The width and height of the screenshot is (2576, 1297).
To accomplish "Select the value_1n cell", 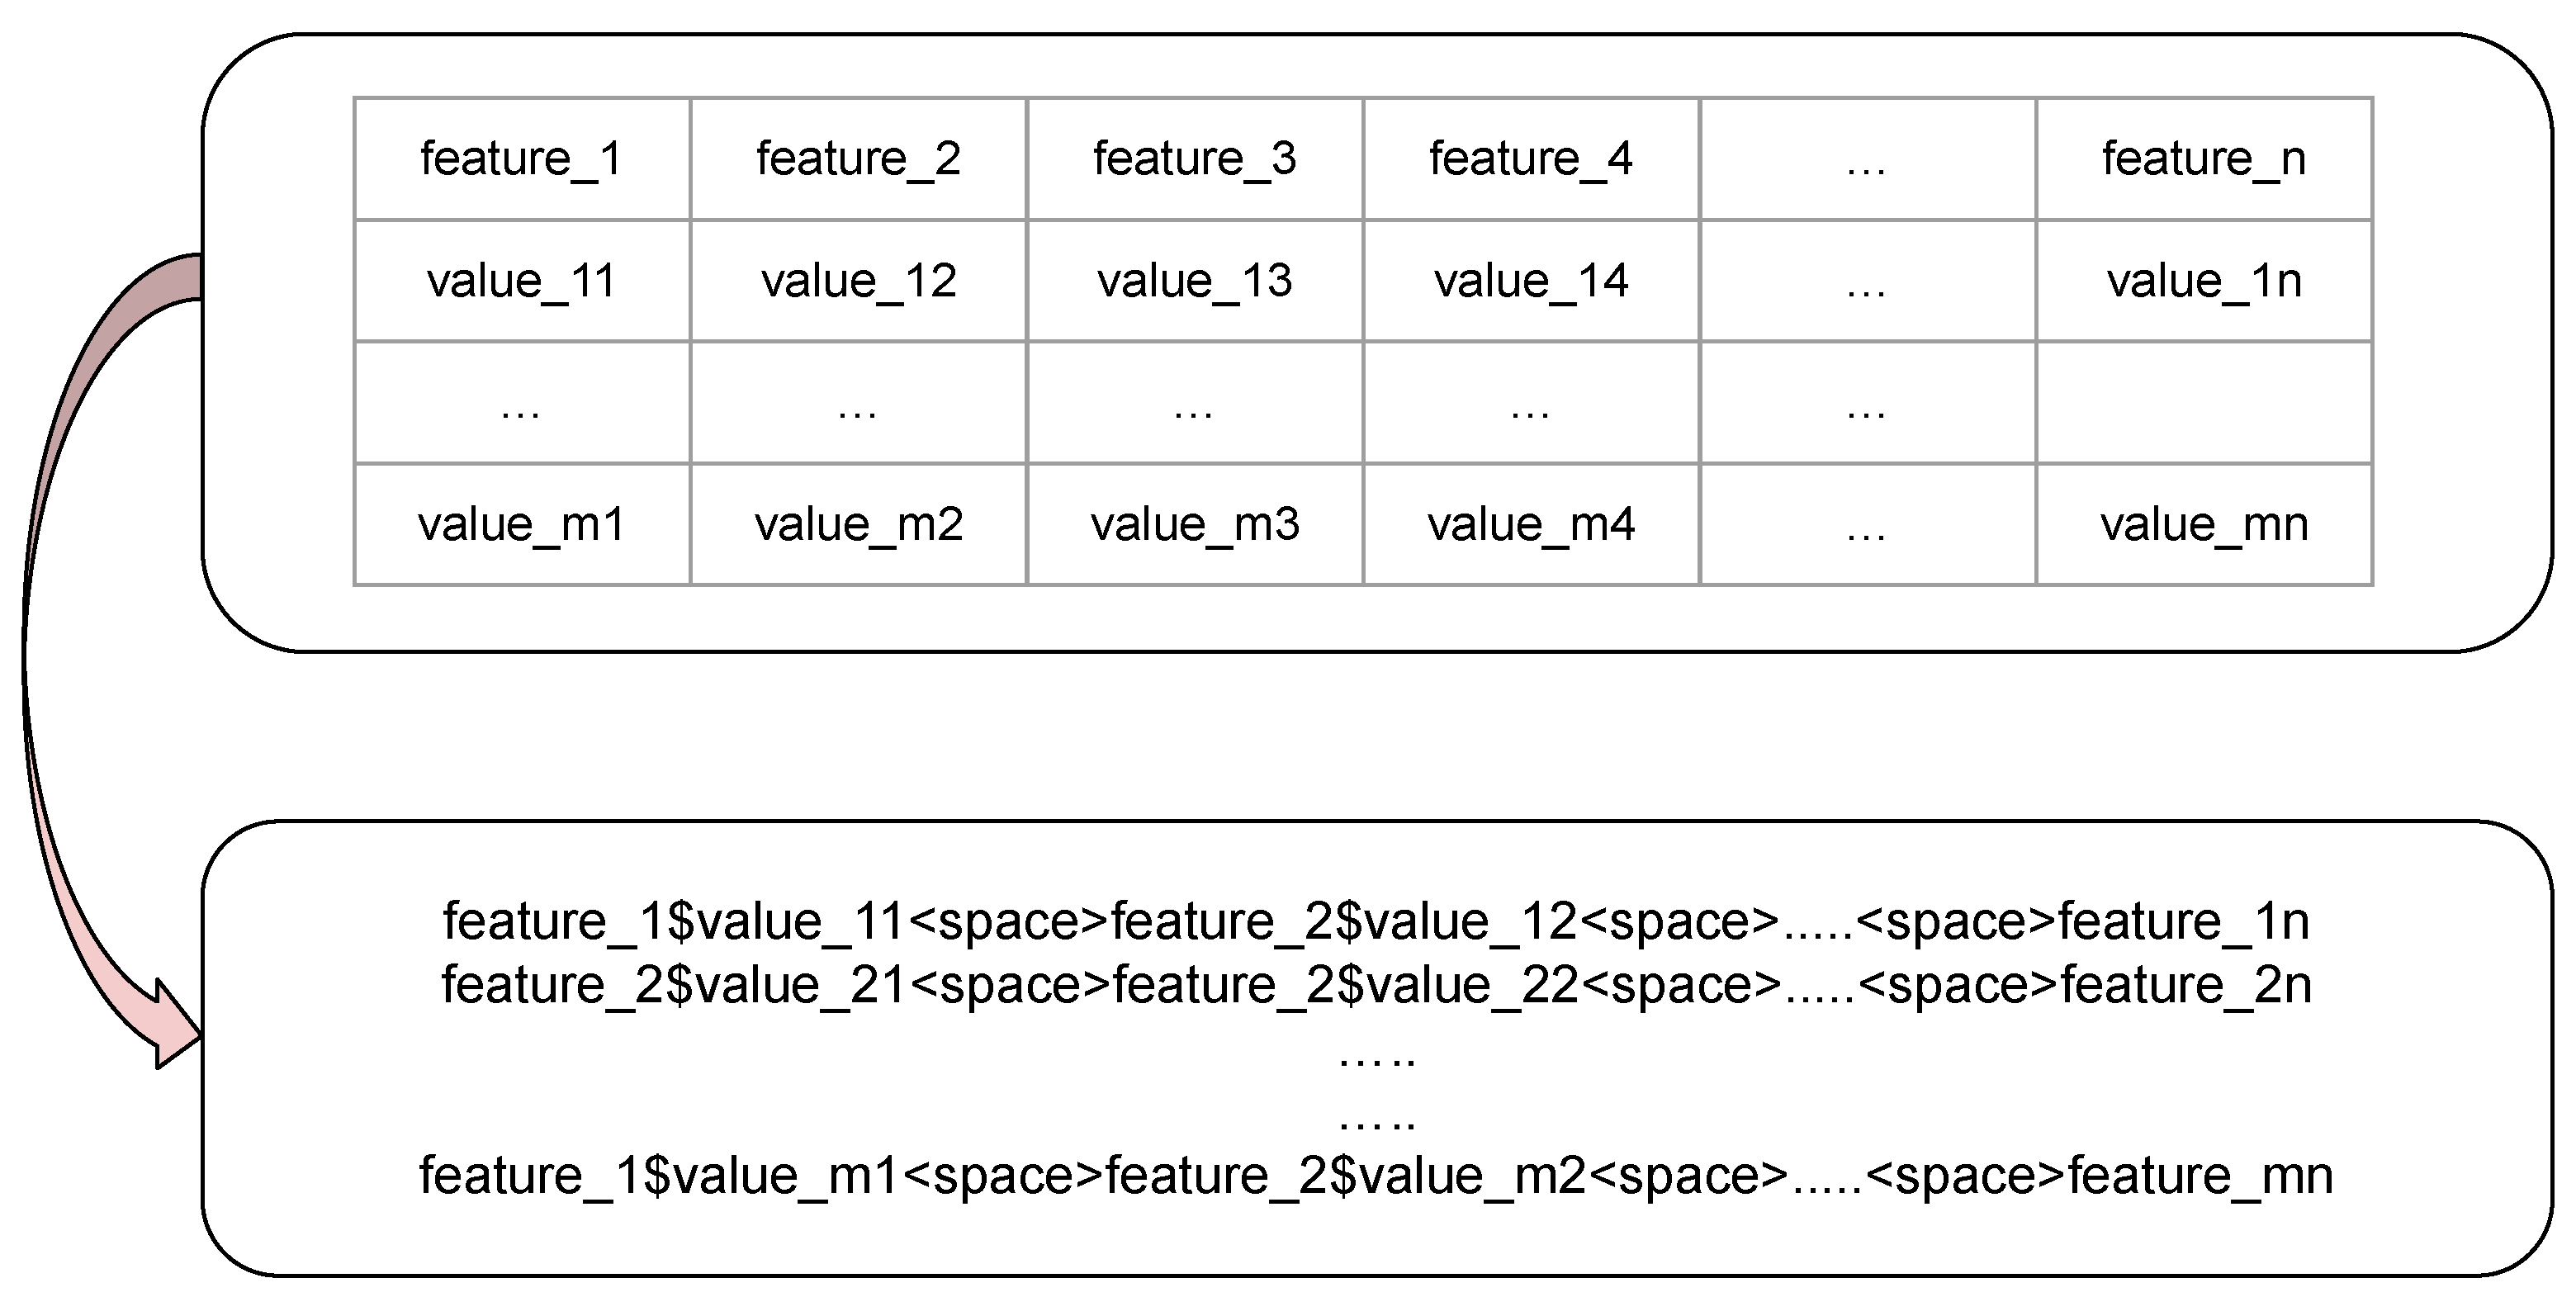I will 2204,280.
